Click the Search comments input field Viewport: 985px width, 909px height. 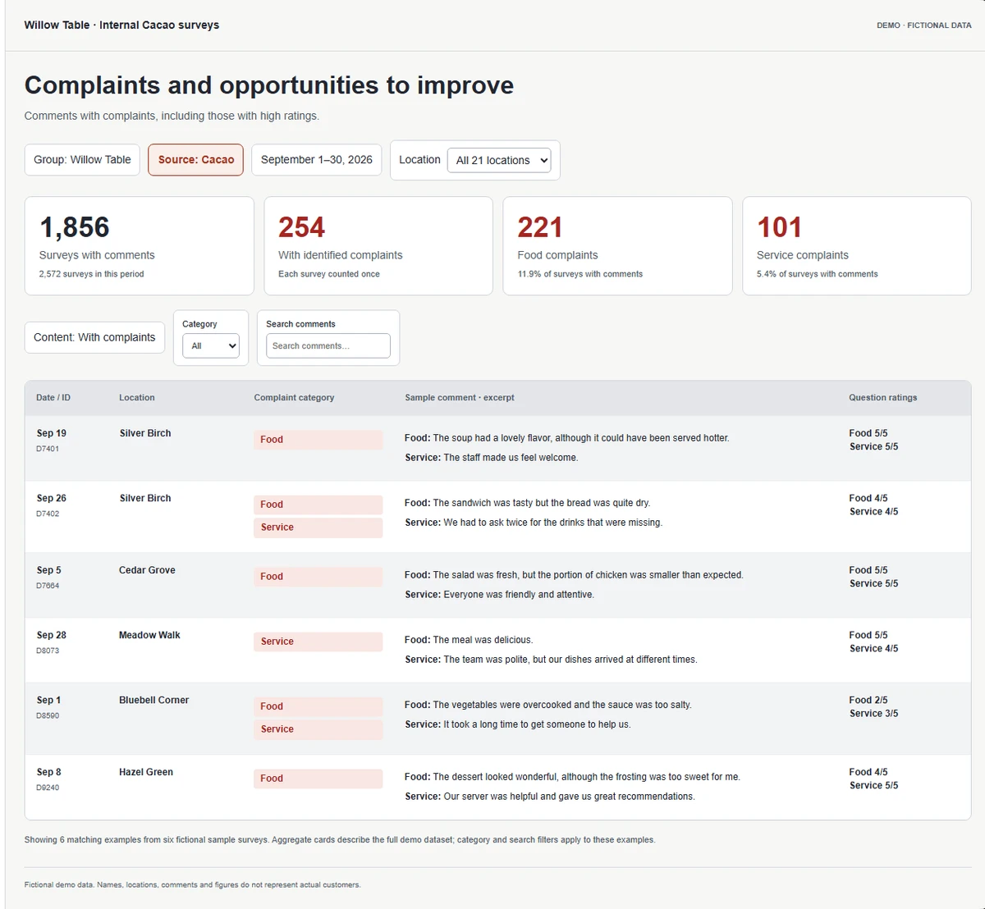[x=328, y=345]
